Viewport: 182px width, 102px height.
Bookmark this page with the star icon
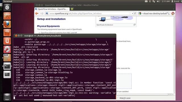click(130, 13)
